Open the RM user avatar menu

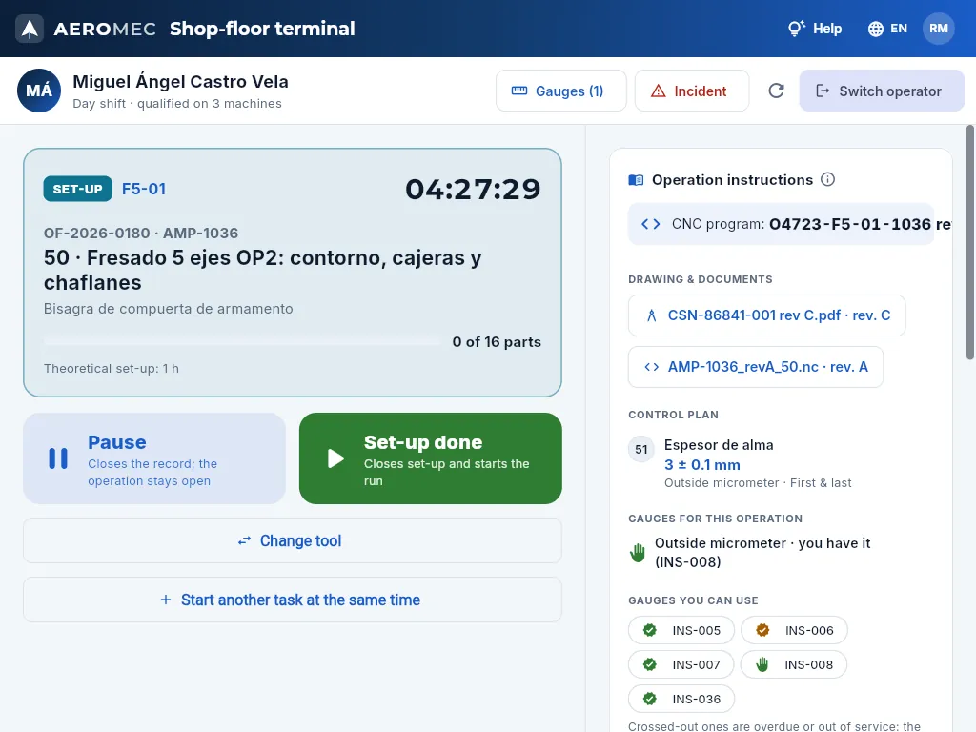coord(939,29)
